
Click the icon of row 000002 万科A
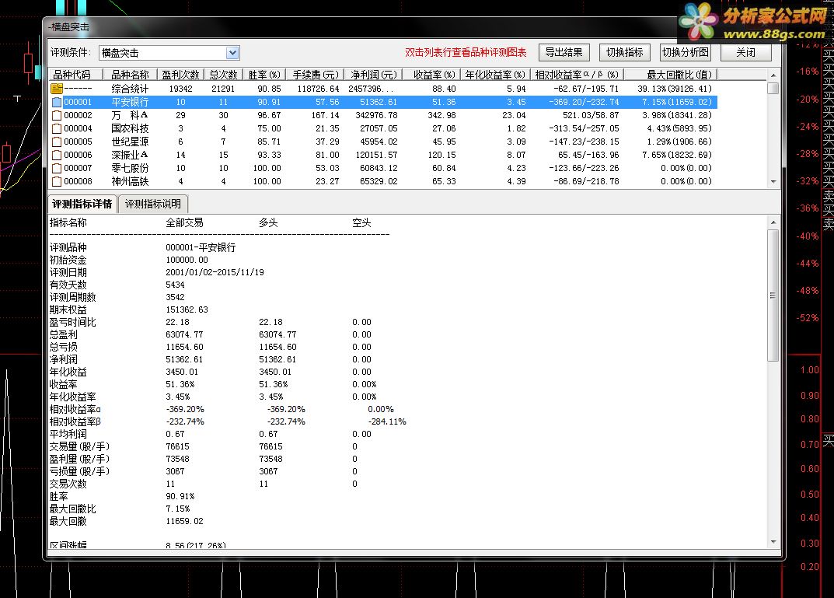57,115
